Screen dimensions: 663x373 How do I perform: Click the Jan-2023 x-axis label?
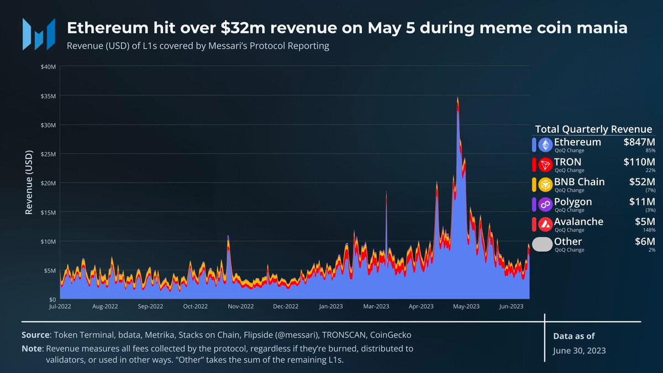[x=331, y=306]
